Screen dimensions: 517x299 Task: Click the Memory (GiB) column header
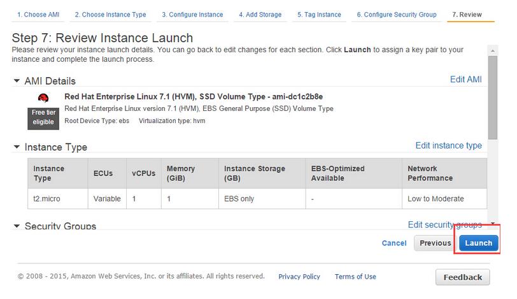[x=190, y=173]
